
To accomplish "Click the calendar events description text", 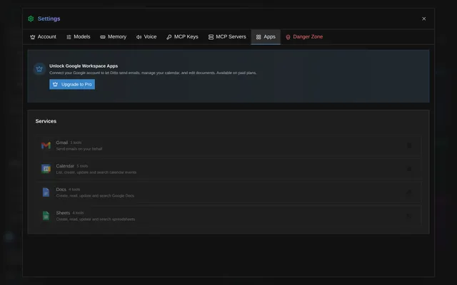I will pos(96,172).
